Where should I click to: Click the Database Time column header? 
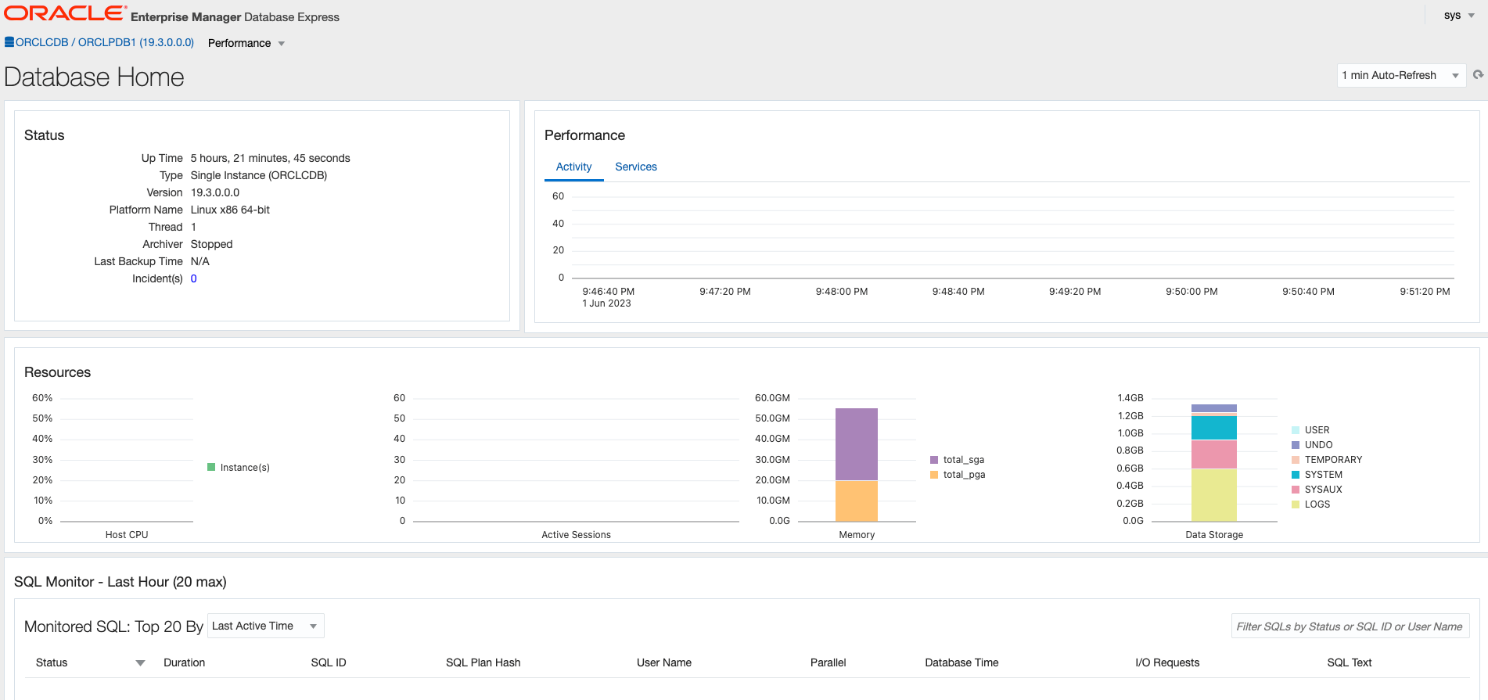pos(961,662)
